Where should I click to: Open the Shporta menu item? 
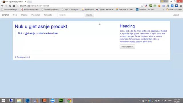click(x=24, y=15)
